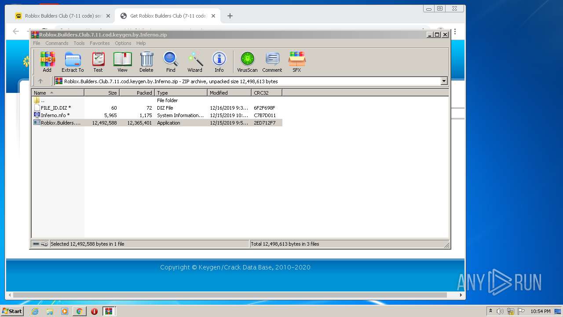Click the key icon in status bar
563x317 pixels.
pos(44,244)
